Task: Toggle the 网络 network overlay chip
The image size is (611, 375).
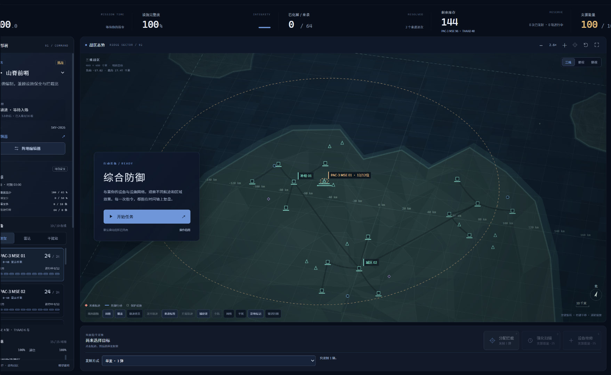Action: [x=229, y=314]
